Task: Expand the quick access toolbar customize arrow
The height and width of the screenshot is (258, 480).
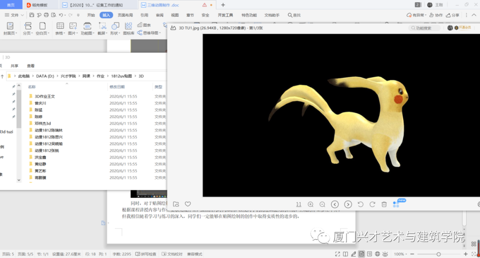Action: 78,15
